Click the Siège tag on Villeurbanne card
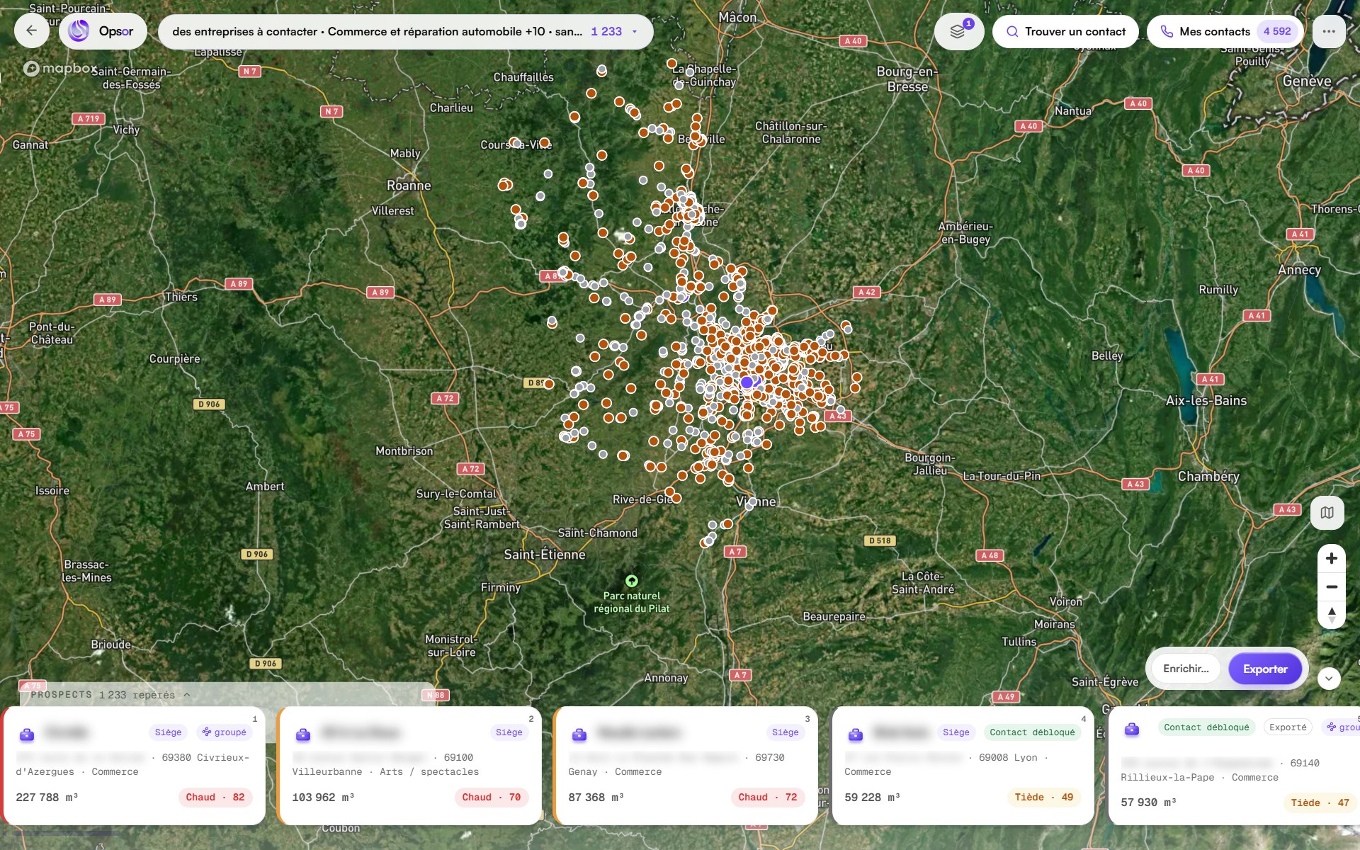This screenshot has width=1360, height=850. [509, 732]
